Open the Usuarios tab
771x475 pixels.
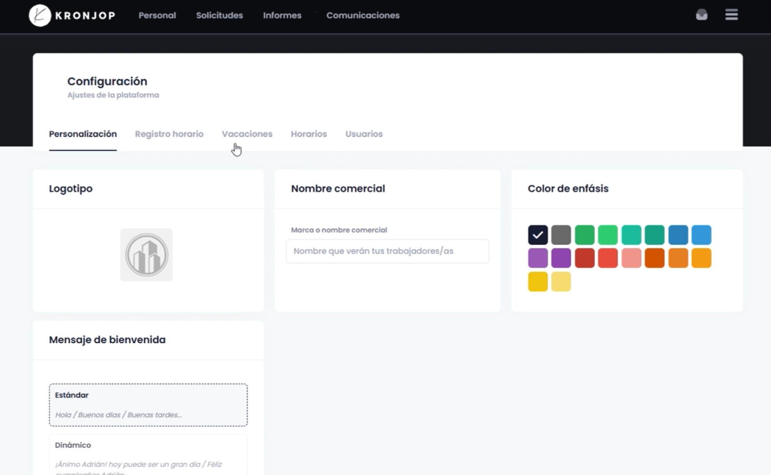point(364,134)
